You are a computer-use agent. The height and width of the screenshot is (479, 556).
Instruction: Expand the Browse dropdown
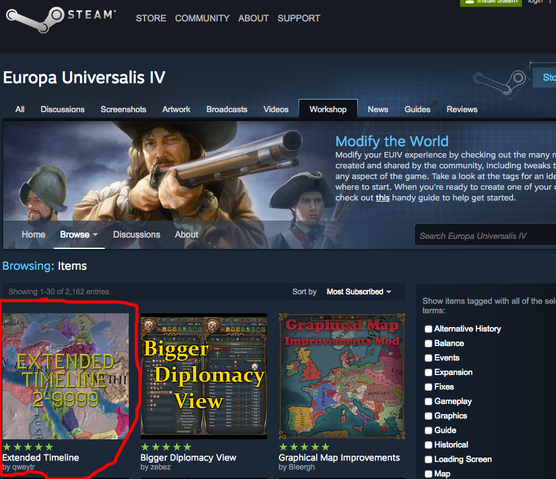(79, 234)
